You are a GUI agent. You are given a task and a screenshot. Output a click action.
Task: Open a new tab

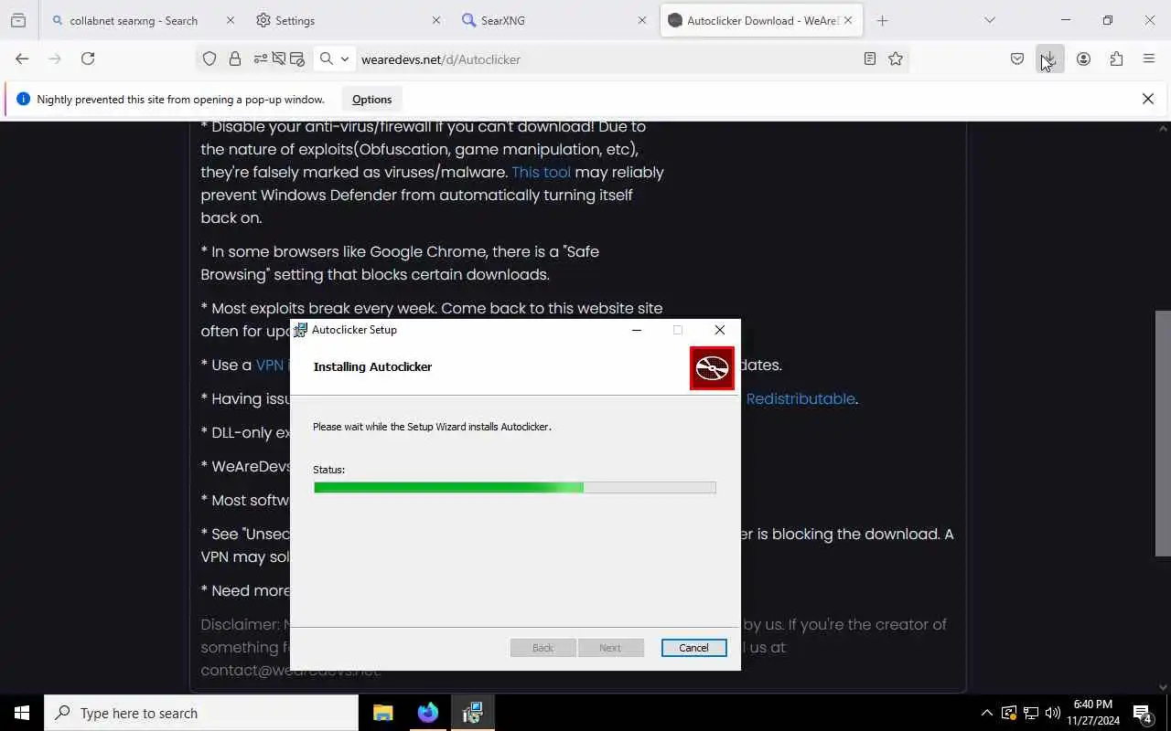pyautogui.click(x=882, y=20)
